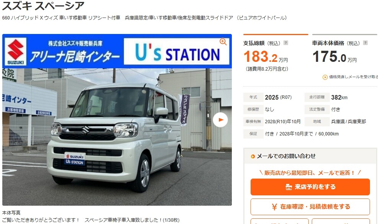Open 価格見直しメールを受け取る link
Screen dimensions: 378x224
point(354,77)
